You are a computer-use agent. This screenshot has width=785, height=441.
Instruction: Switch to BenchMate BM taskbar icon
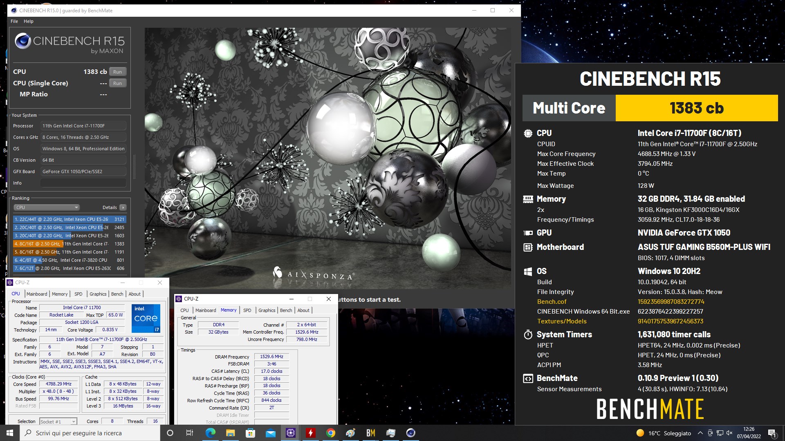pyautogui.click(x=370, y=433)
